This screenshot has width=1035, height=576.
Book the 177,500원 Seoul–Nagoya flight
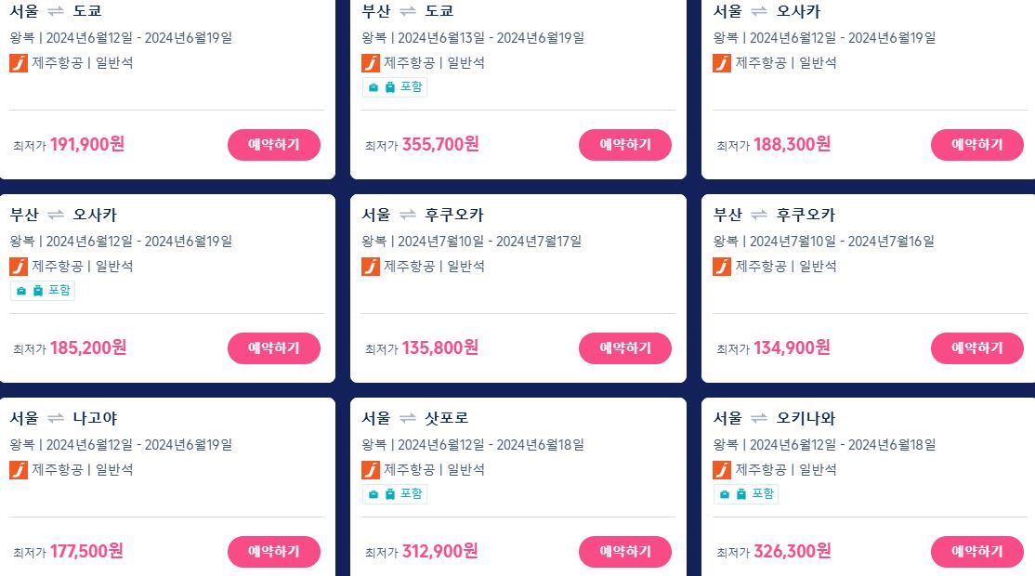click(x=274, y=552)
